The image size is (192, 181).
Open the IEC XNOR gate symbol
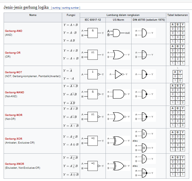pos(93,166)
